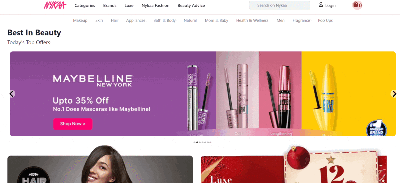This screenshot has width=400, height=183.
Task: Select the last carousel indicator dot
Action: tap(210, 142)
